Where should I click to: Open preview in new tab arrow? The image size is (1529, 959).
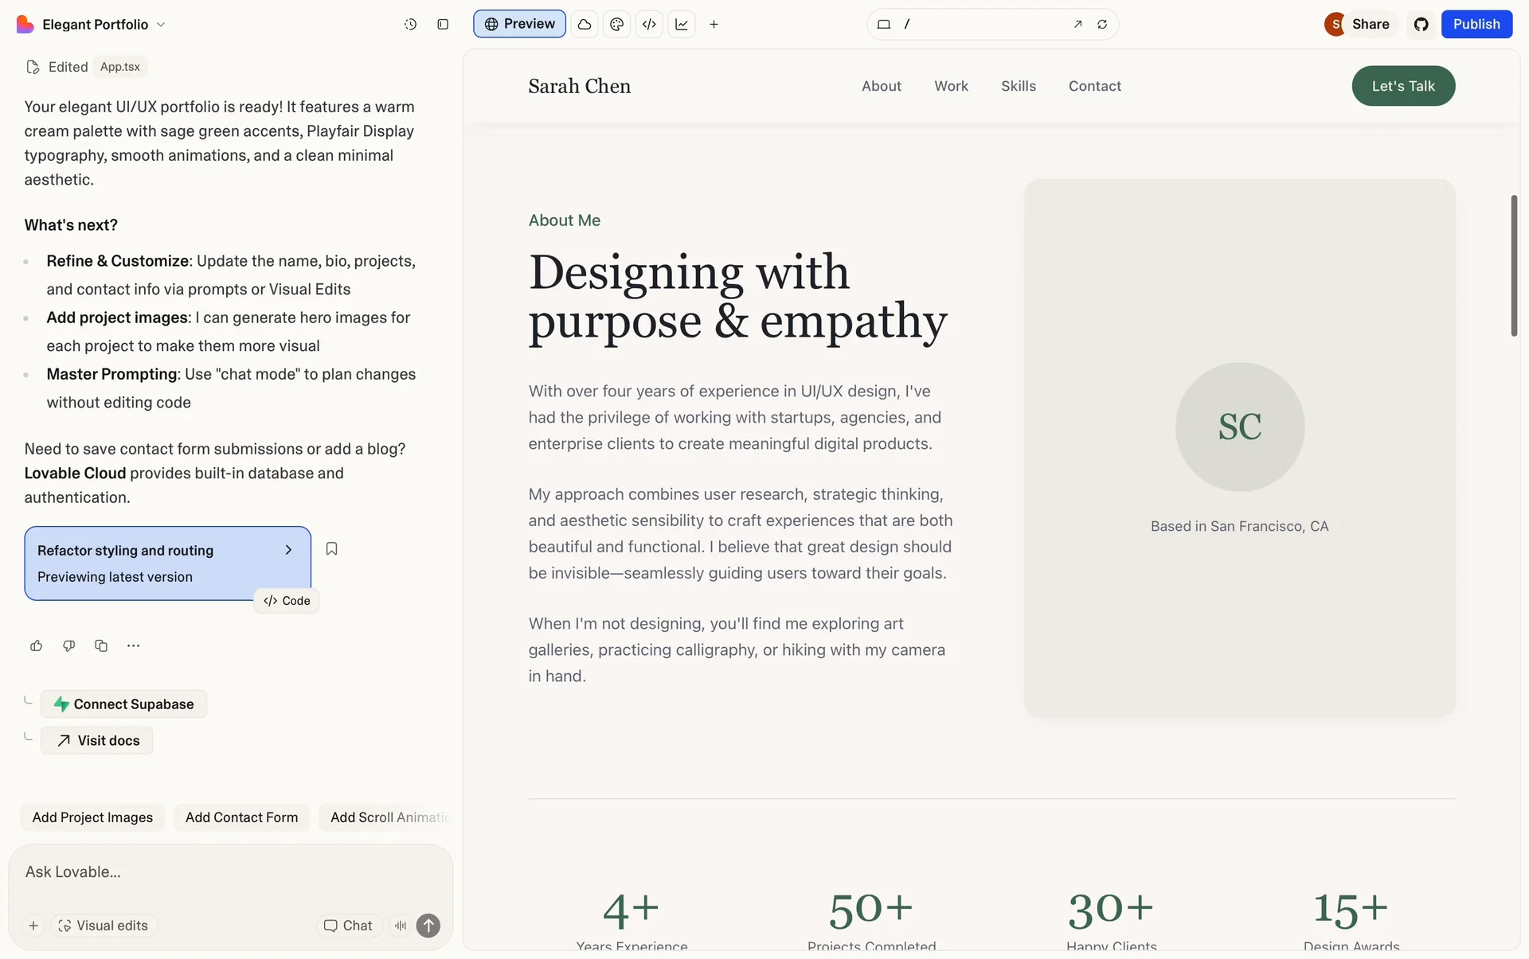click(1077, 25)
